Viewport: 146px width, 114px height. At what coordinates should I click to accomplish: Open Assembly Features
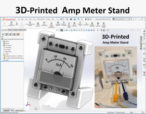pos(58,24)
